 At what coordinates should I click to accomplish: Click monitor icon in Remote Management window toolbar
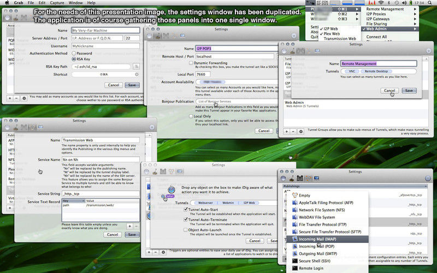317,51
